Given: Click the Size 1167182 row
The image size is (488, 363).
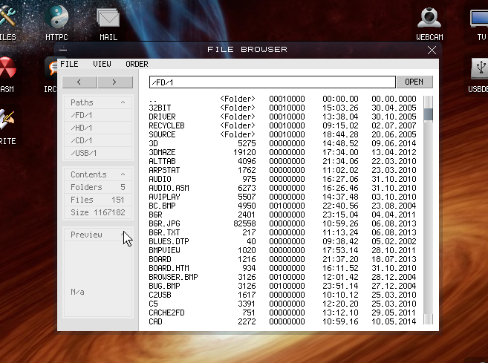Looking at the screenshot, I should coord(98,212).
